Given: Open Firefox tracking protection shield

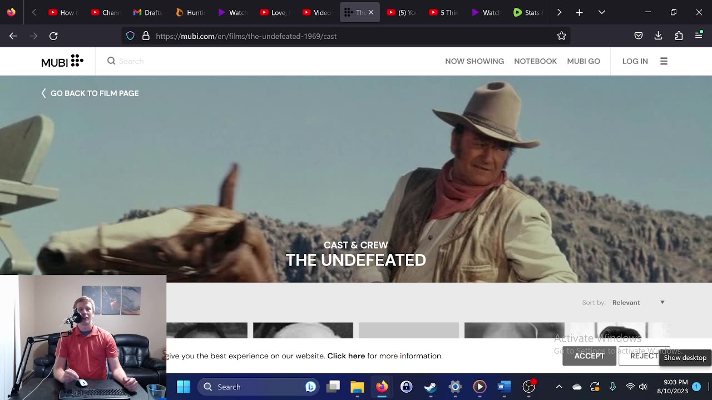Looking at the screenshot, I should point(130,36).
